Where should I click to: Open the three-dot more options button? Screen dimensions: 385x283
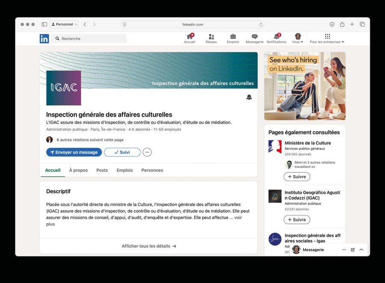click(x=147, y=152)
